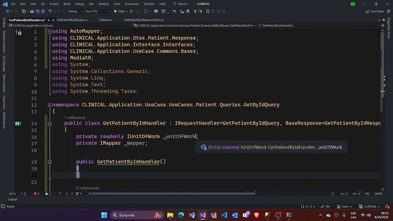Open the Git menu

coord(43,4)
